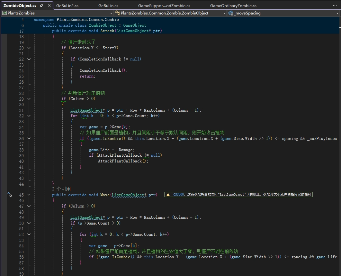Click the field icon beside _moveSpacing
Viewport: 341px width, 276px height.
231,13
